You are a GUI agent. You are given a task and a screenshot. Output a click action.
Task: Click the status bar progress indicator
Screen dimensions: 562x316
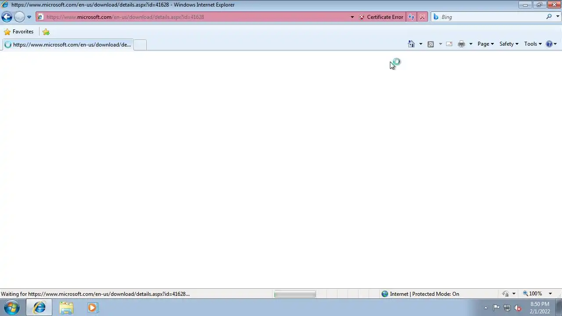(295, 294)
